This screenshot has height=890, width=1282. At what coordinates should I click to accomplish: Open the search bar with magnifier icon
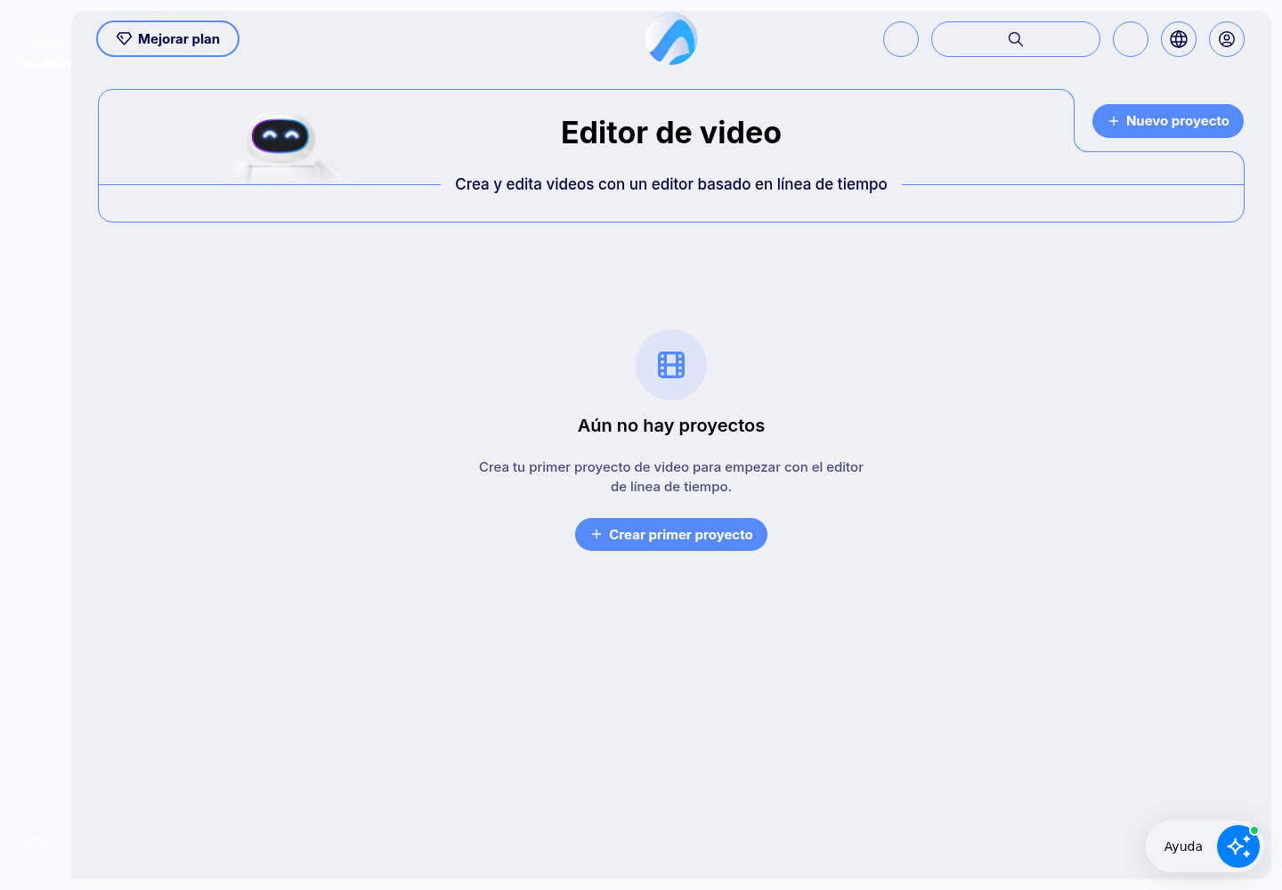(x=1015, y=39)
